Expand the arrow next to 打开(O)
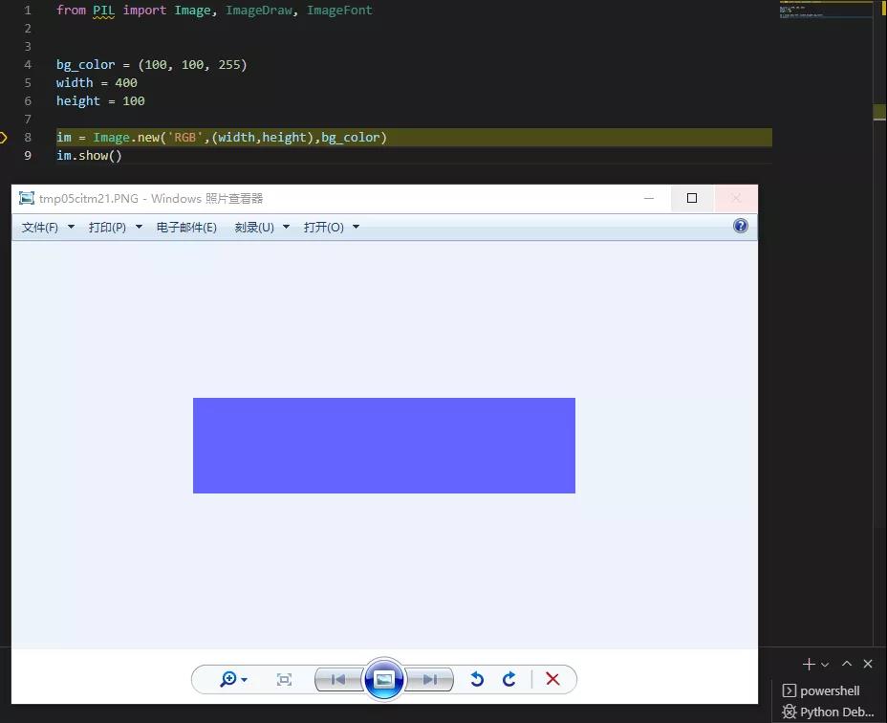The image size is (887, 723). point(356,227)
